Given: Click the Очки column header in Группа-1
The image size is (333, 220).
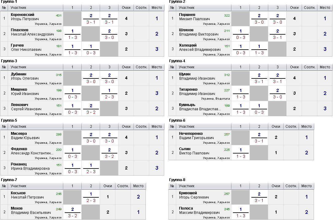Looking at the screenshot, I should 126,8.
